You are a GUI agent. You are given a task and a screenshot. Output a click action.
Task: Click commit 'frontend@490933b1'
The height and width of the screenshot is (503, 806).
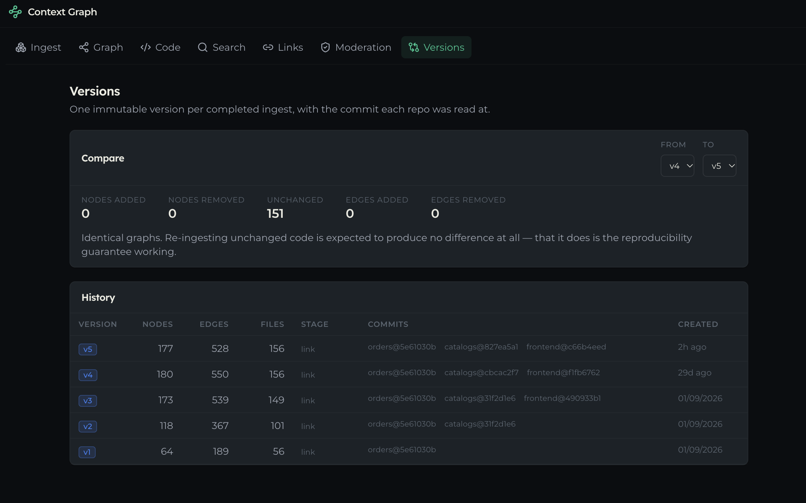pyautogui.click(x=562, y=398)
